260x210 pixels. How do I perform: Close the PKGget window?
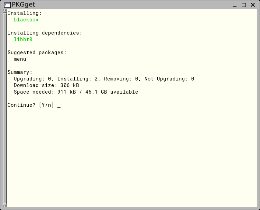253,5
